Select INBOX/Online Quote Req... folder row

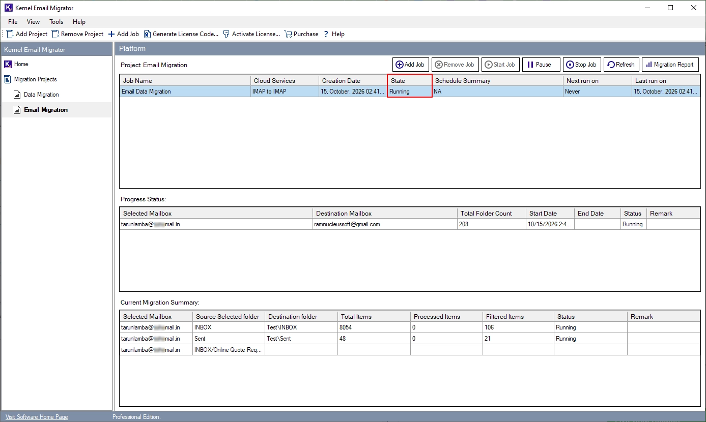pos(410,350)
